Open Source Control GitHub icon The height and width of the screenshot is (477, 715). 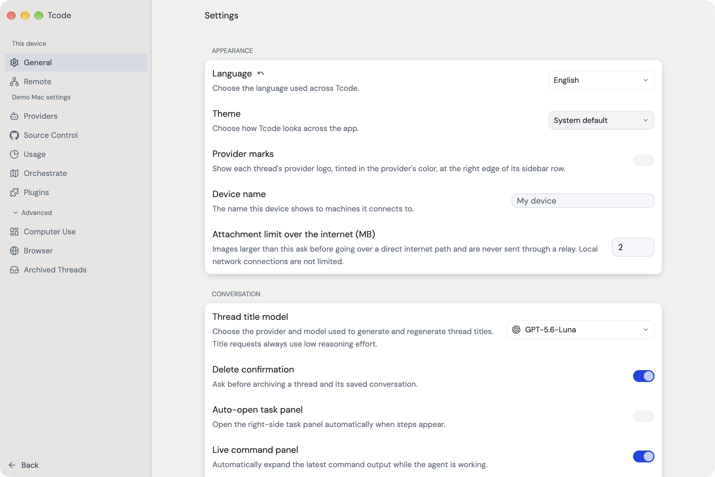(x=14, y=135)
